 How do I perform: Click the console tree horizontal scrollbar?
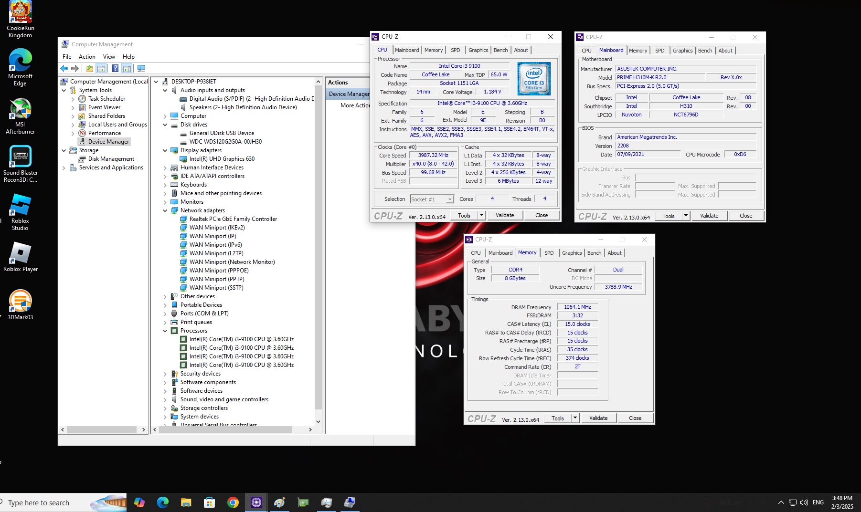pos(103,430)
